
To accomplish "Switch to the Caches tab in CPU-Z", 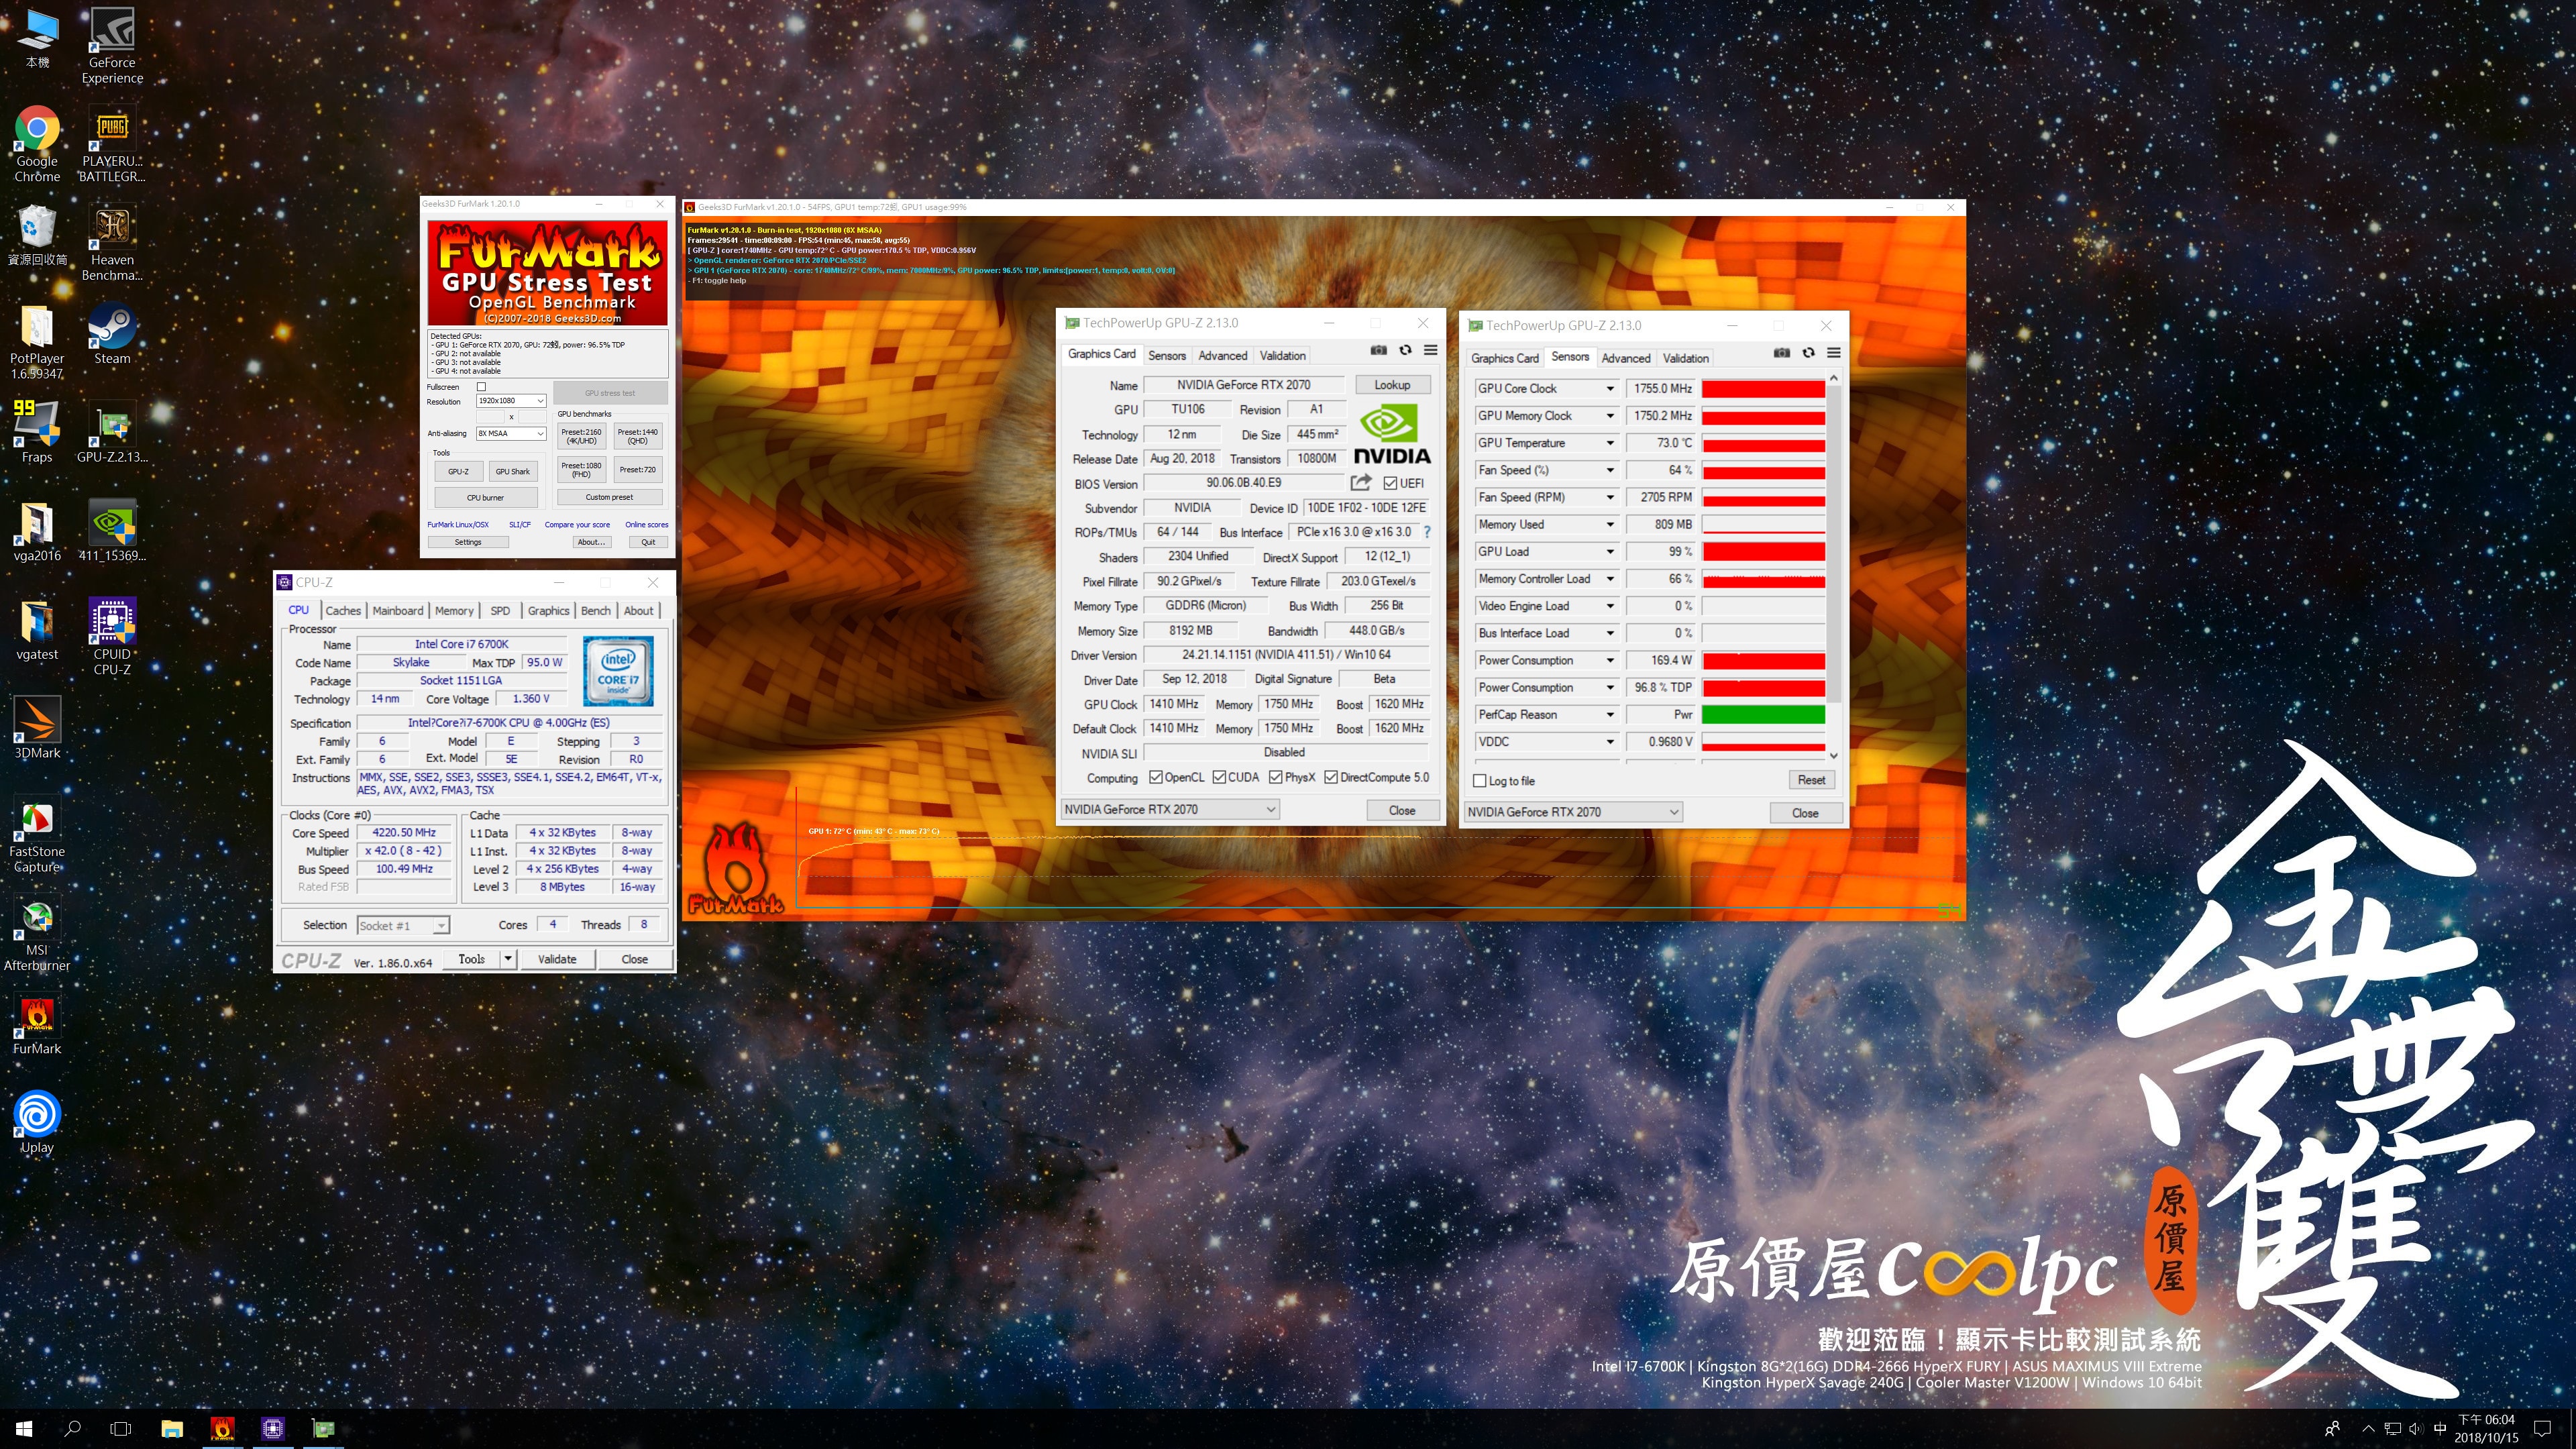I will pos(343,611).
